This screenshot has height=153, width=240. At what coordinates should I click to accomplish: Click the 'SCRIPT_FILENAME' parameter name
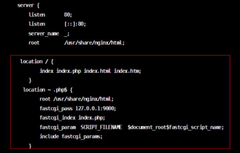[102, 127]
